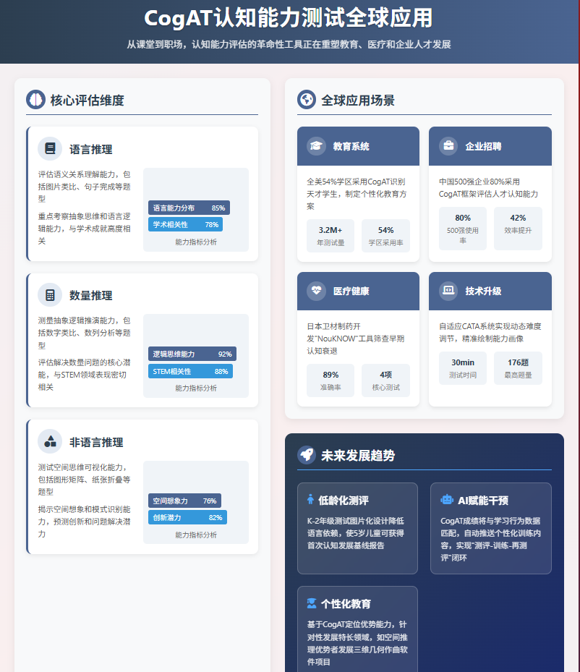Click the 30min 测试时间 stat box

coord(463,368)
